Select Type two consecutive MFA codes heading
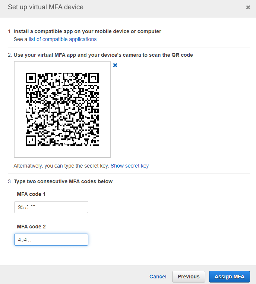This screenshot has height=284, width=256. pos(63,181)
